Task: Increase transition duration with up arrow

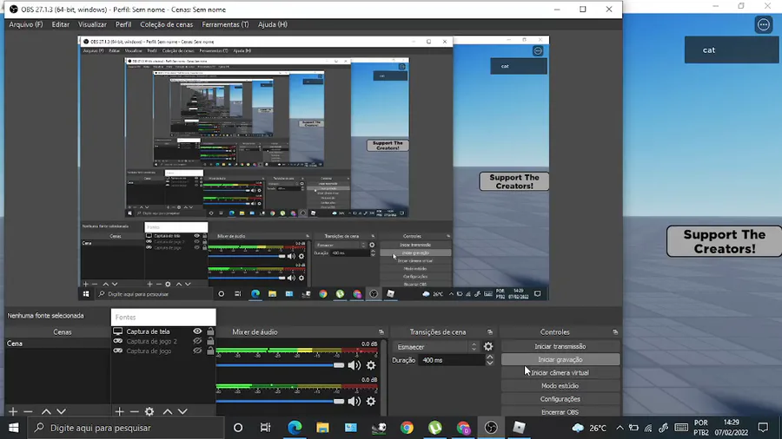Action: coord(490,357)
